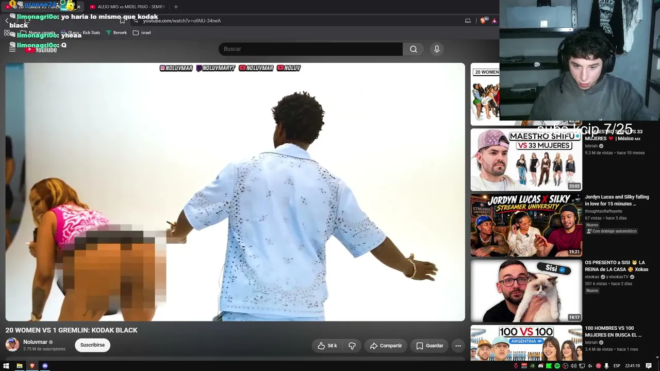This screenshot has height=371, width=660.
Task: Click the '2.75 M de suscriptores' text
Action: (x=44, y=349)
